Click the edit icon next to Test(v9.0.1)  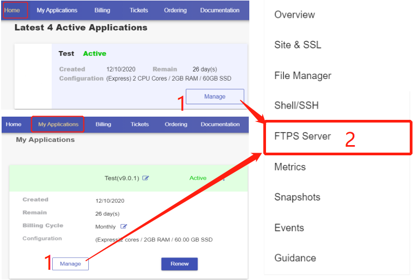tap(145, 178)
